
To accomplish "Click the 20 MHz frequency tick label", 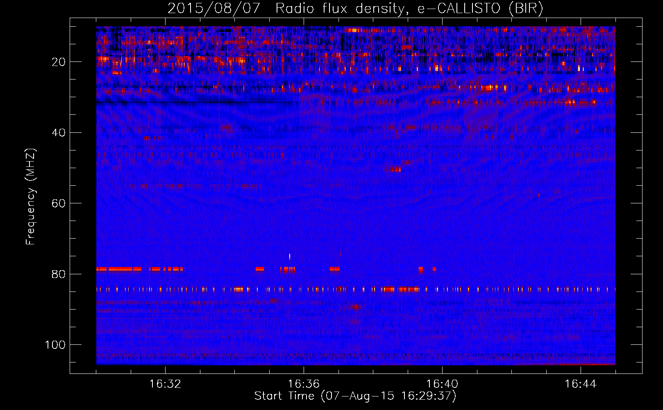I will click(x=59, y=62).
